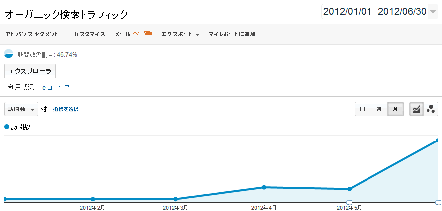This screenshot has height=211, width=442.
Task: Select the line chart view icon
Action: pos(416,109)
